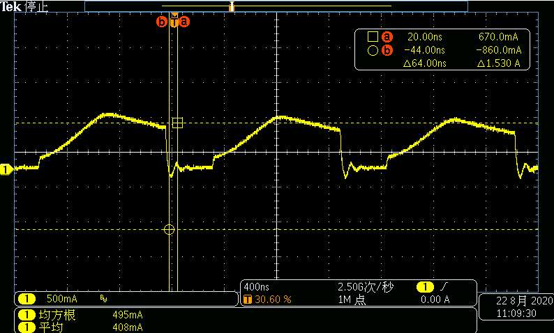Click the record view trigger marker at top
554x333 pixels.
click(232, 7)
